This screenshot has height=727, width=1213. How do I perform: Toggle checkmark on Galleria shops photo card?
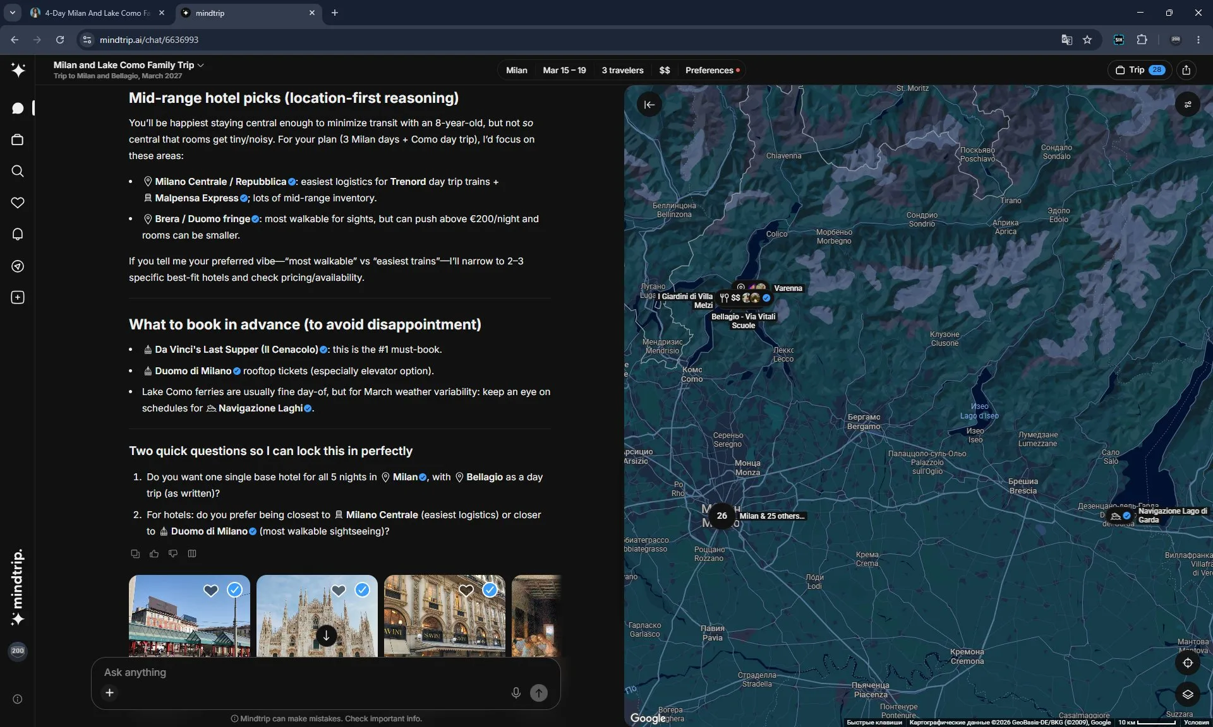point(490,589)
